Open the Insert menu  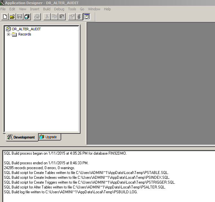click(x=34, y=9)
